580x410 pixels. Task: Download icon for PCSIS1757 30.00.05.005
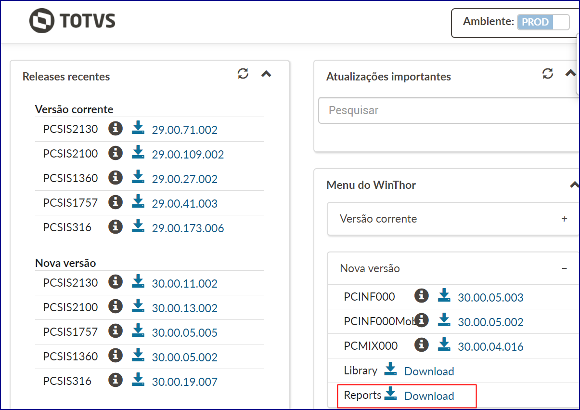138,331
